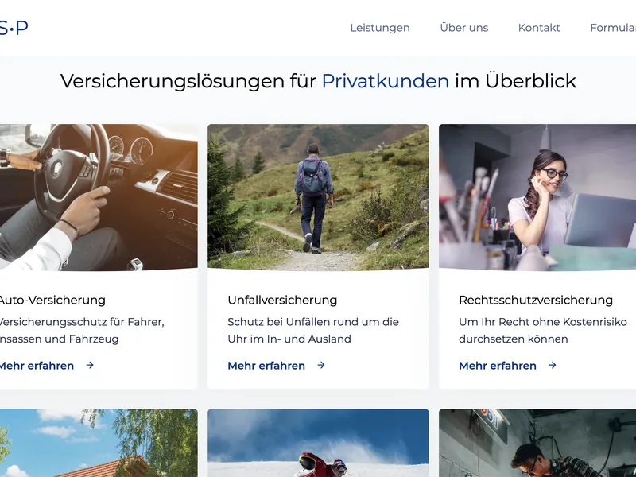This screenshot has width=636, height=477.
Task: Select the Auto-Versicherung card title
Action: pos(52,301)
